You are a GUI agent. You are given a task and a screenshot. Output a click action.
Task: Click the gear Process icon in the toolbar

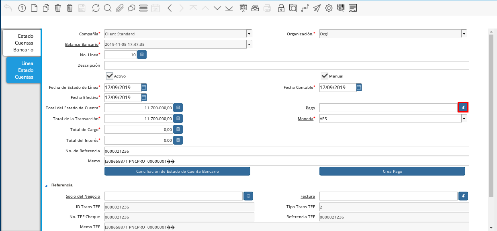[329, 8]
